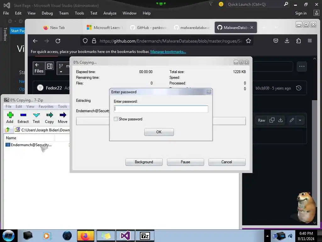Open Firefox Pocket save icon
Viewport: 322px width, 242px height.
coord(275,41)
